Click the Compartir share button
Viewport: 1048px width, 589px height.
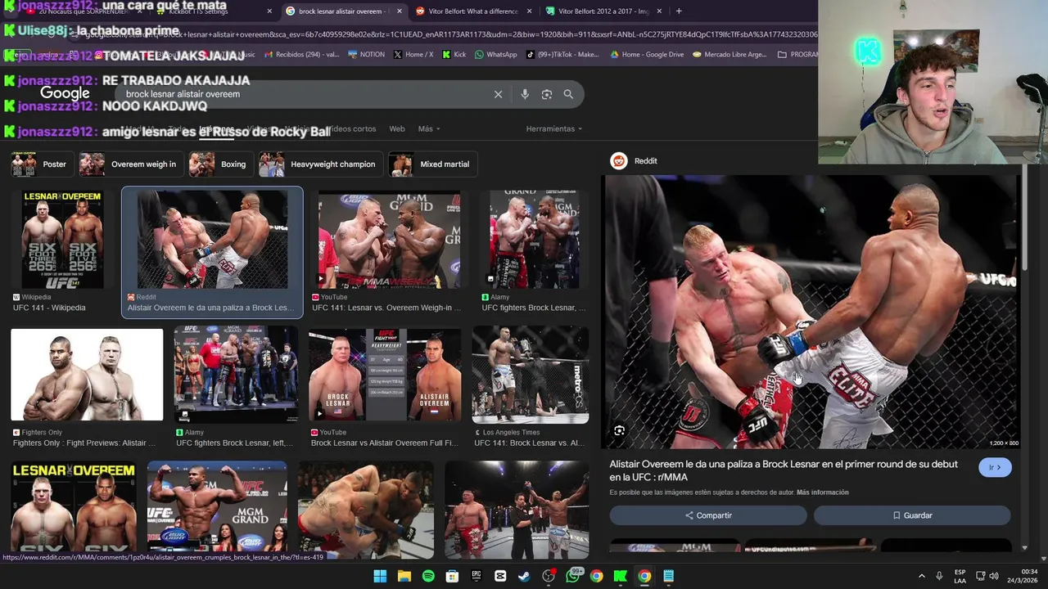708,515
